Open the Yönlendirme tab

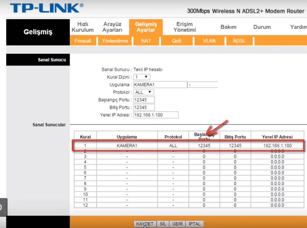point(116,41)
